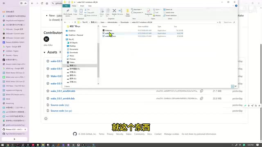
Task: Click browser page vertical scrollbar
Action: click(261, 92)
